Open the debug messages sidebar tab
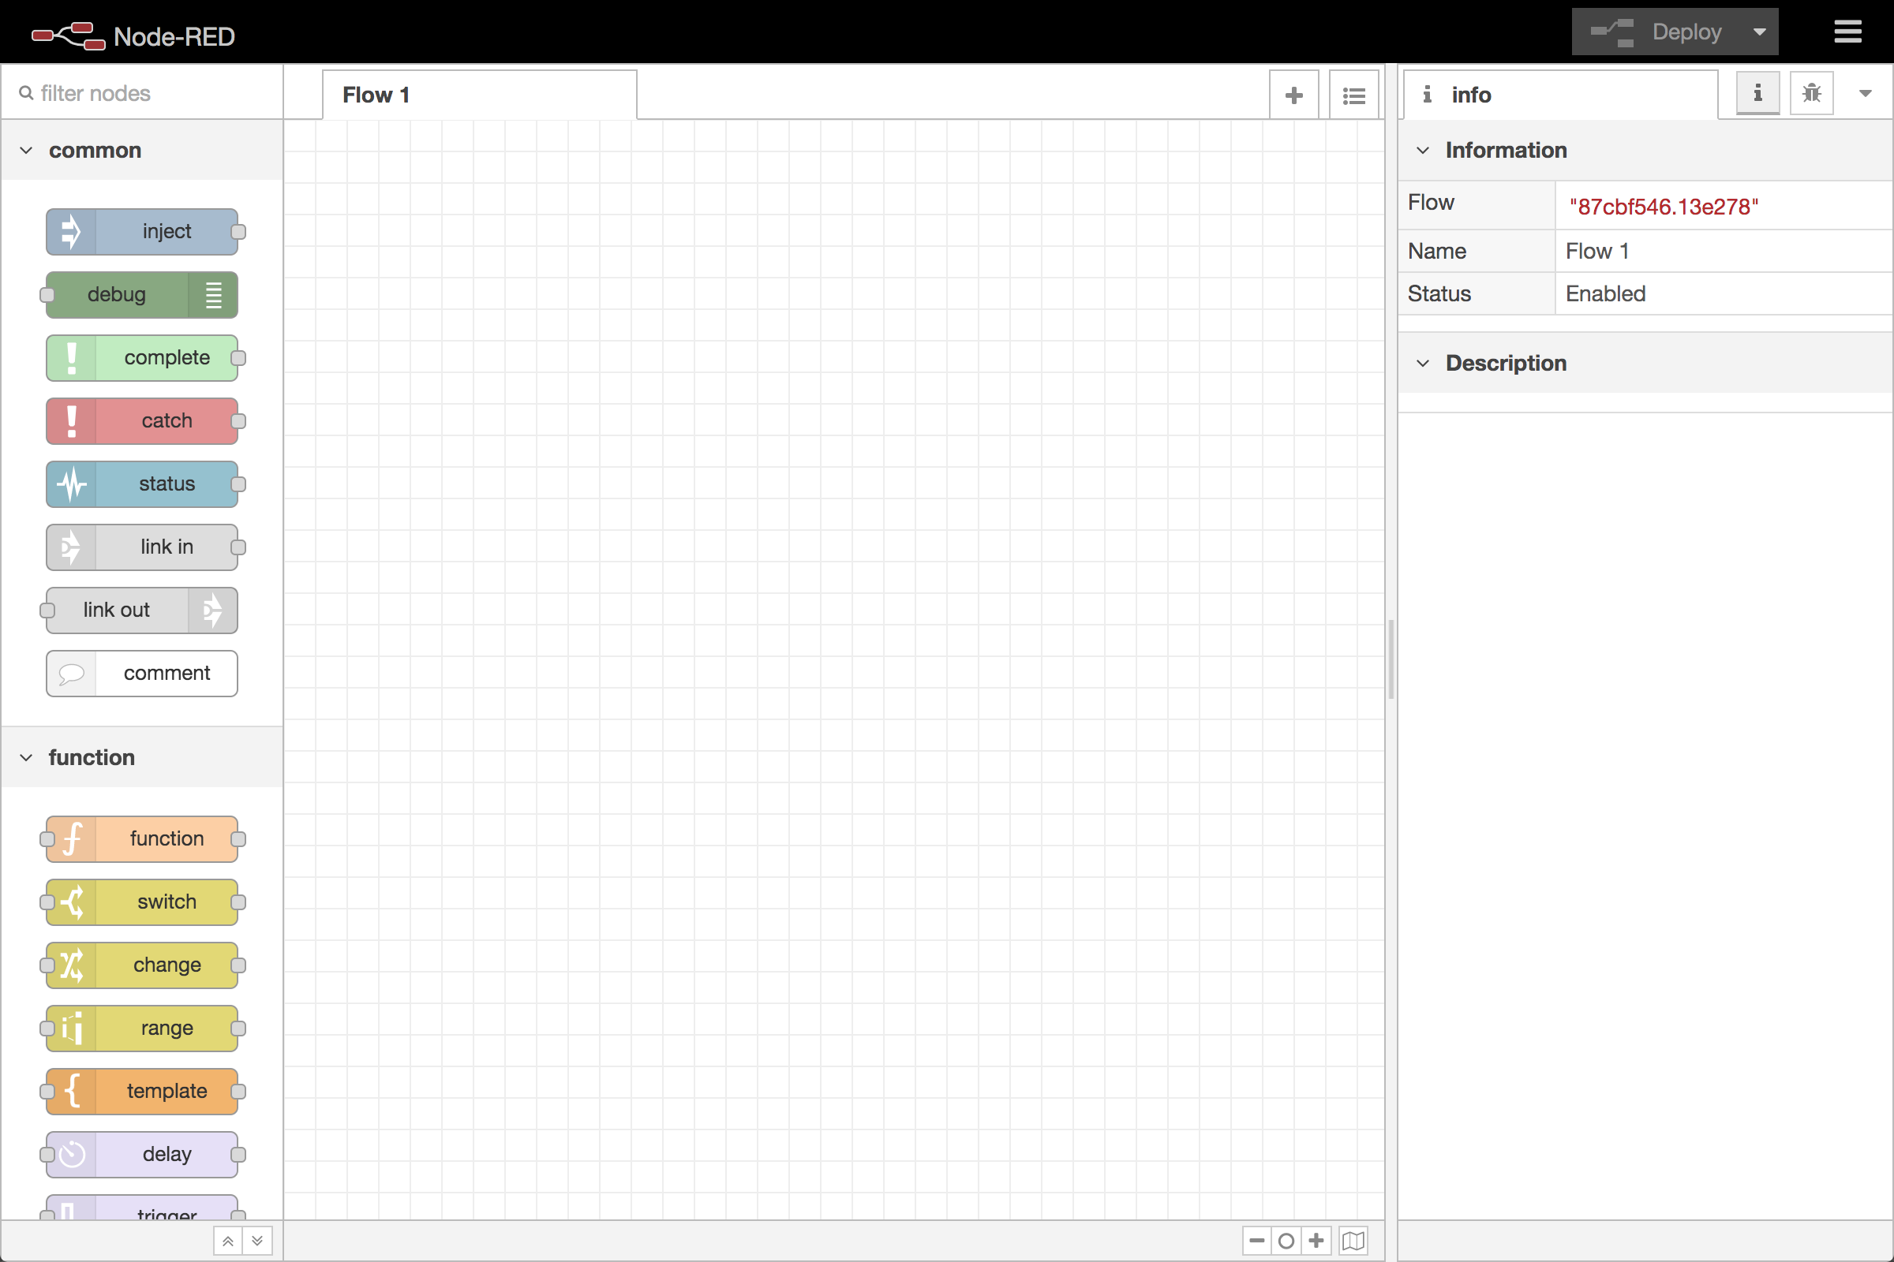1894x1262 pixels. [x=1811, y=93]
